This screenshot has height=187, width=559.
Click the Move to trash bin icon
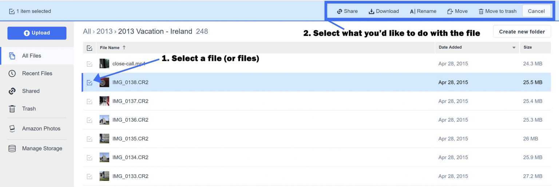pos(481,11)
